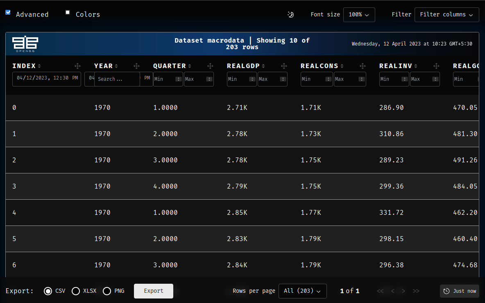The width and height of the screenshot is (485, 303).
Task: Sort by the INDEX column arrows
Action: (39, 66)
